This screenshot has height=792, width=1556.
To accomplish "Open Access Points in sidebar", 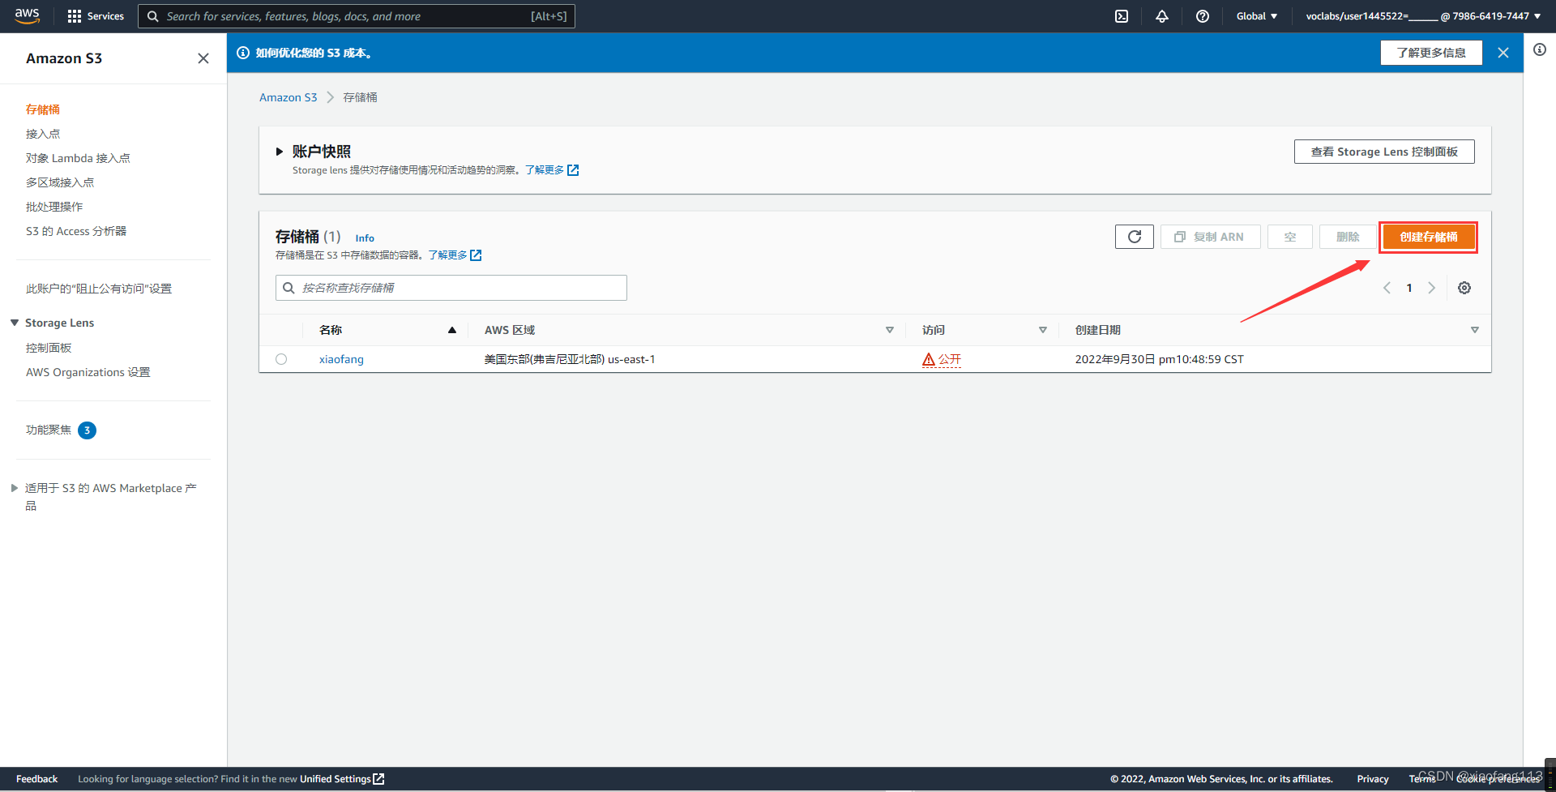I will pos(43,134).
